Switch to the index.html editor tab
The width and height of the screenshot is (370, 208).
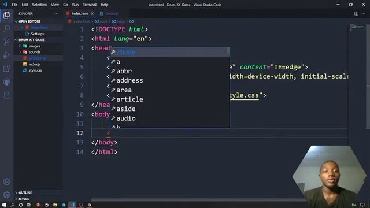80,14
